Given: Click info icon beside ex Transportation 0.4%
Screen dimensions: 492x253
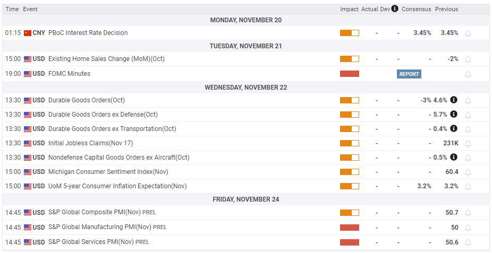Looking at the screenshot, I should click(454, 128).
